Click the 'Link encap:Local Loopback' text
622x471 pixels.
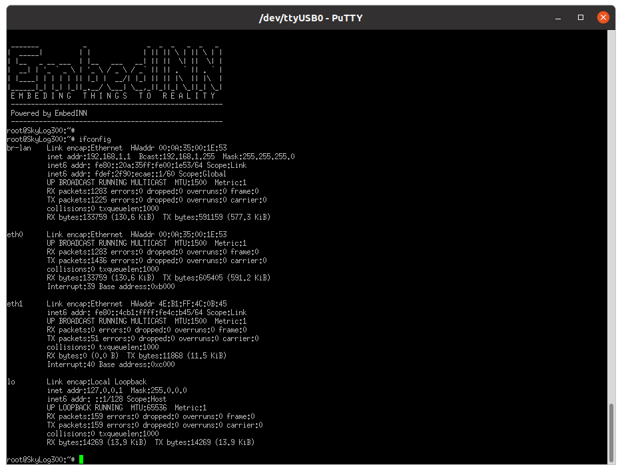pyautogui.click(x=97, y=382)
